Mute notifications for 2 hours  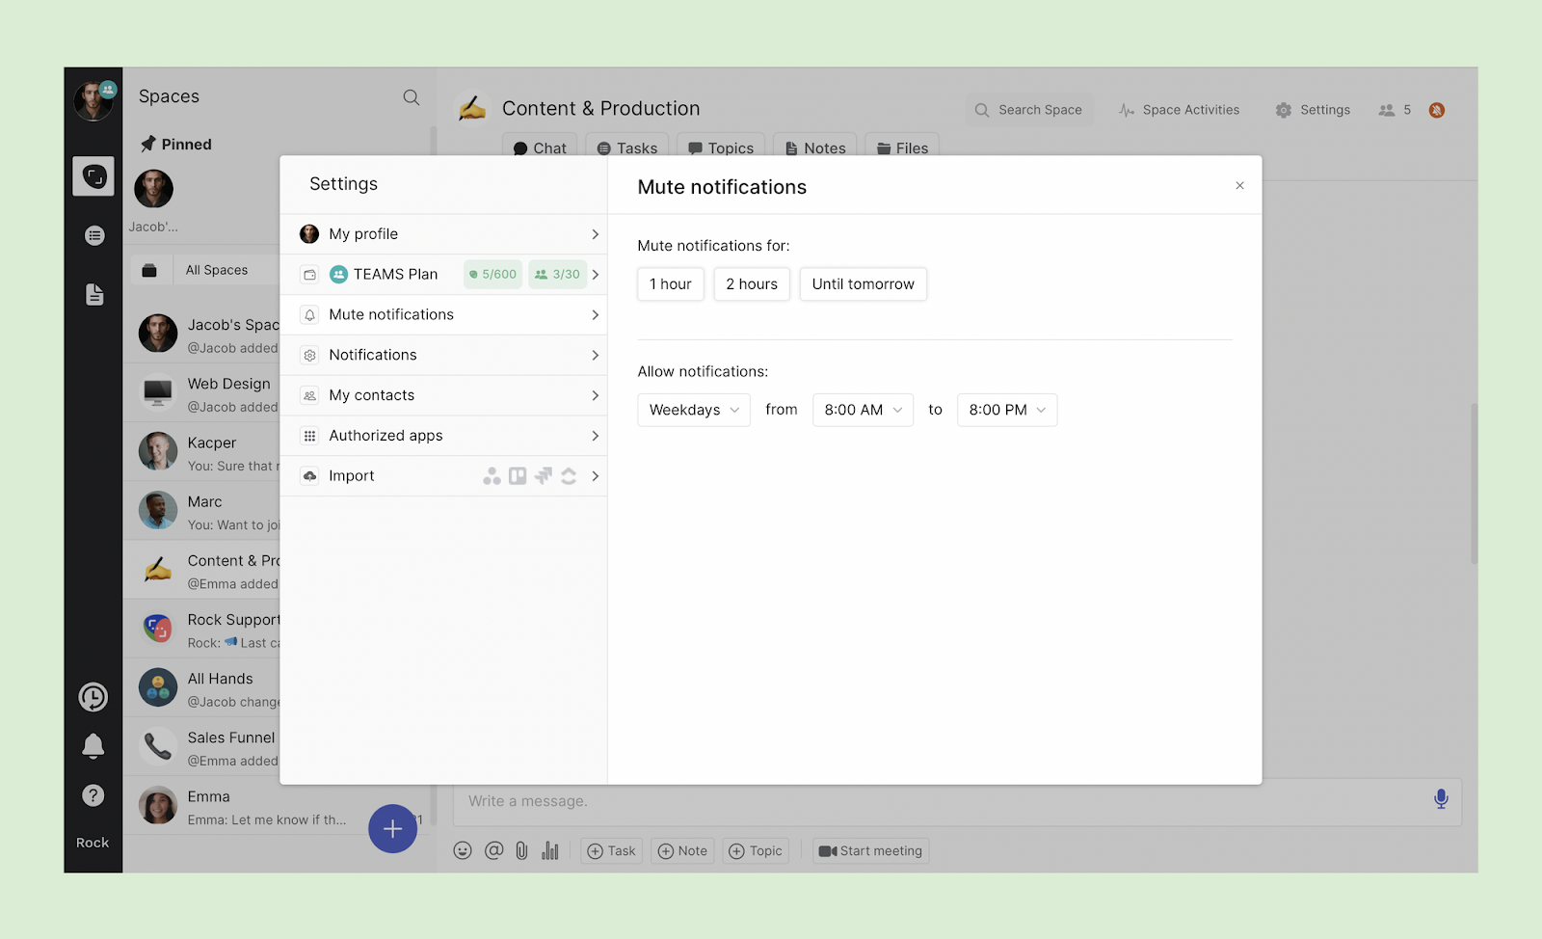coord(752,284)
